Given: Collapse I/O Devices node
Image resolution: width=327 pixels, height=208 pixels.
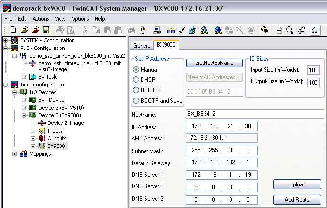Looking at the screenshot, I should tap(14, 92).
